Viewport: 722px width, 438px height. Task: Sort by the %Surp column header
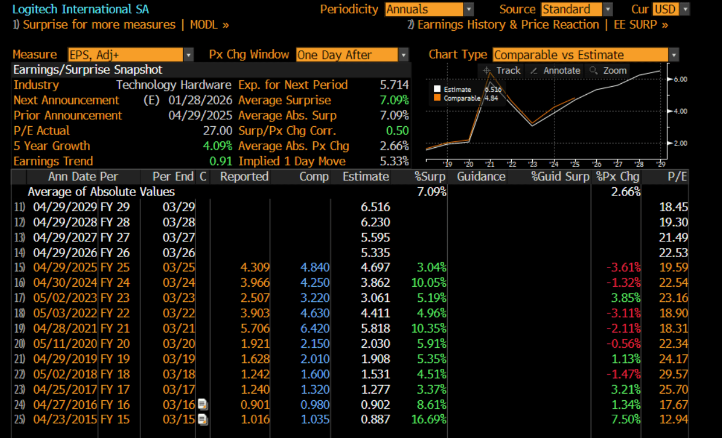(x=429, y=176)
